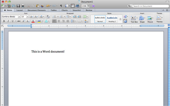This screenshot has width=170, height=106.
Task: Click the Open document icon
Action: point(14,6)
